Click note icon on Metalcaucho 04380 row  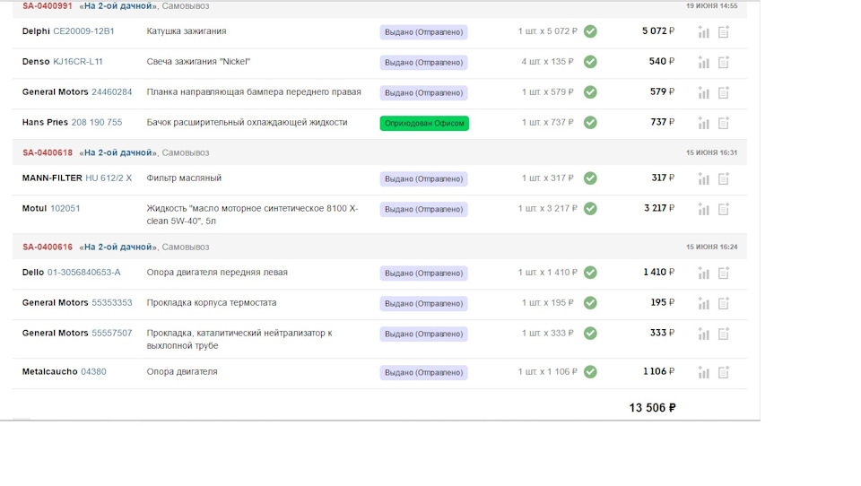(x=724, y=373)
